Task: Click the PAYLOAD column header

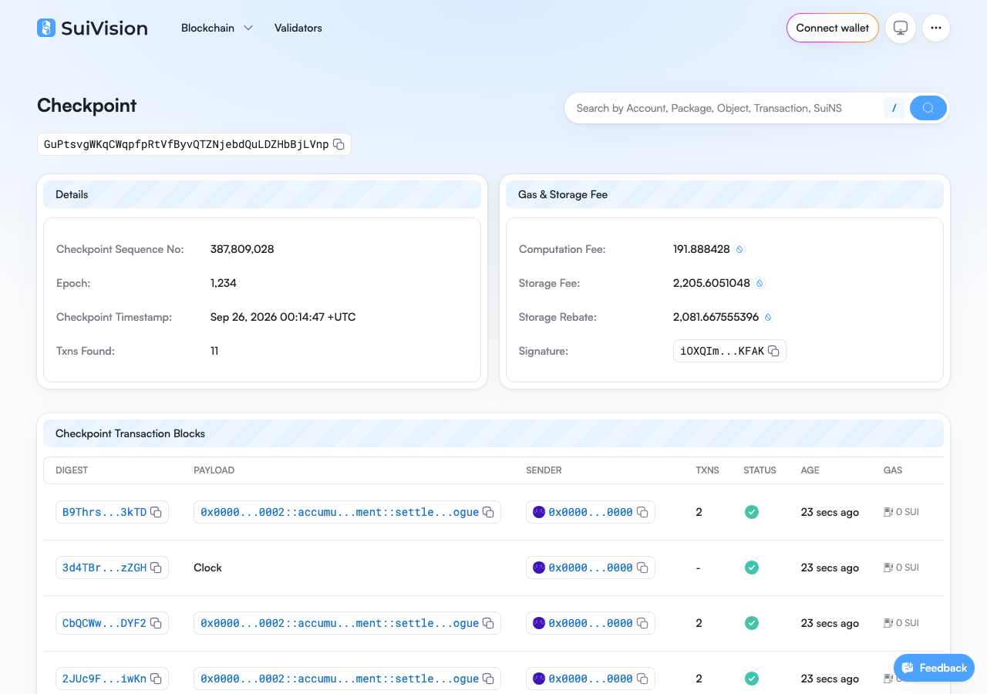Action: click(x=214, y=470)
